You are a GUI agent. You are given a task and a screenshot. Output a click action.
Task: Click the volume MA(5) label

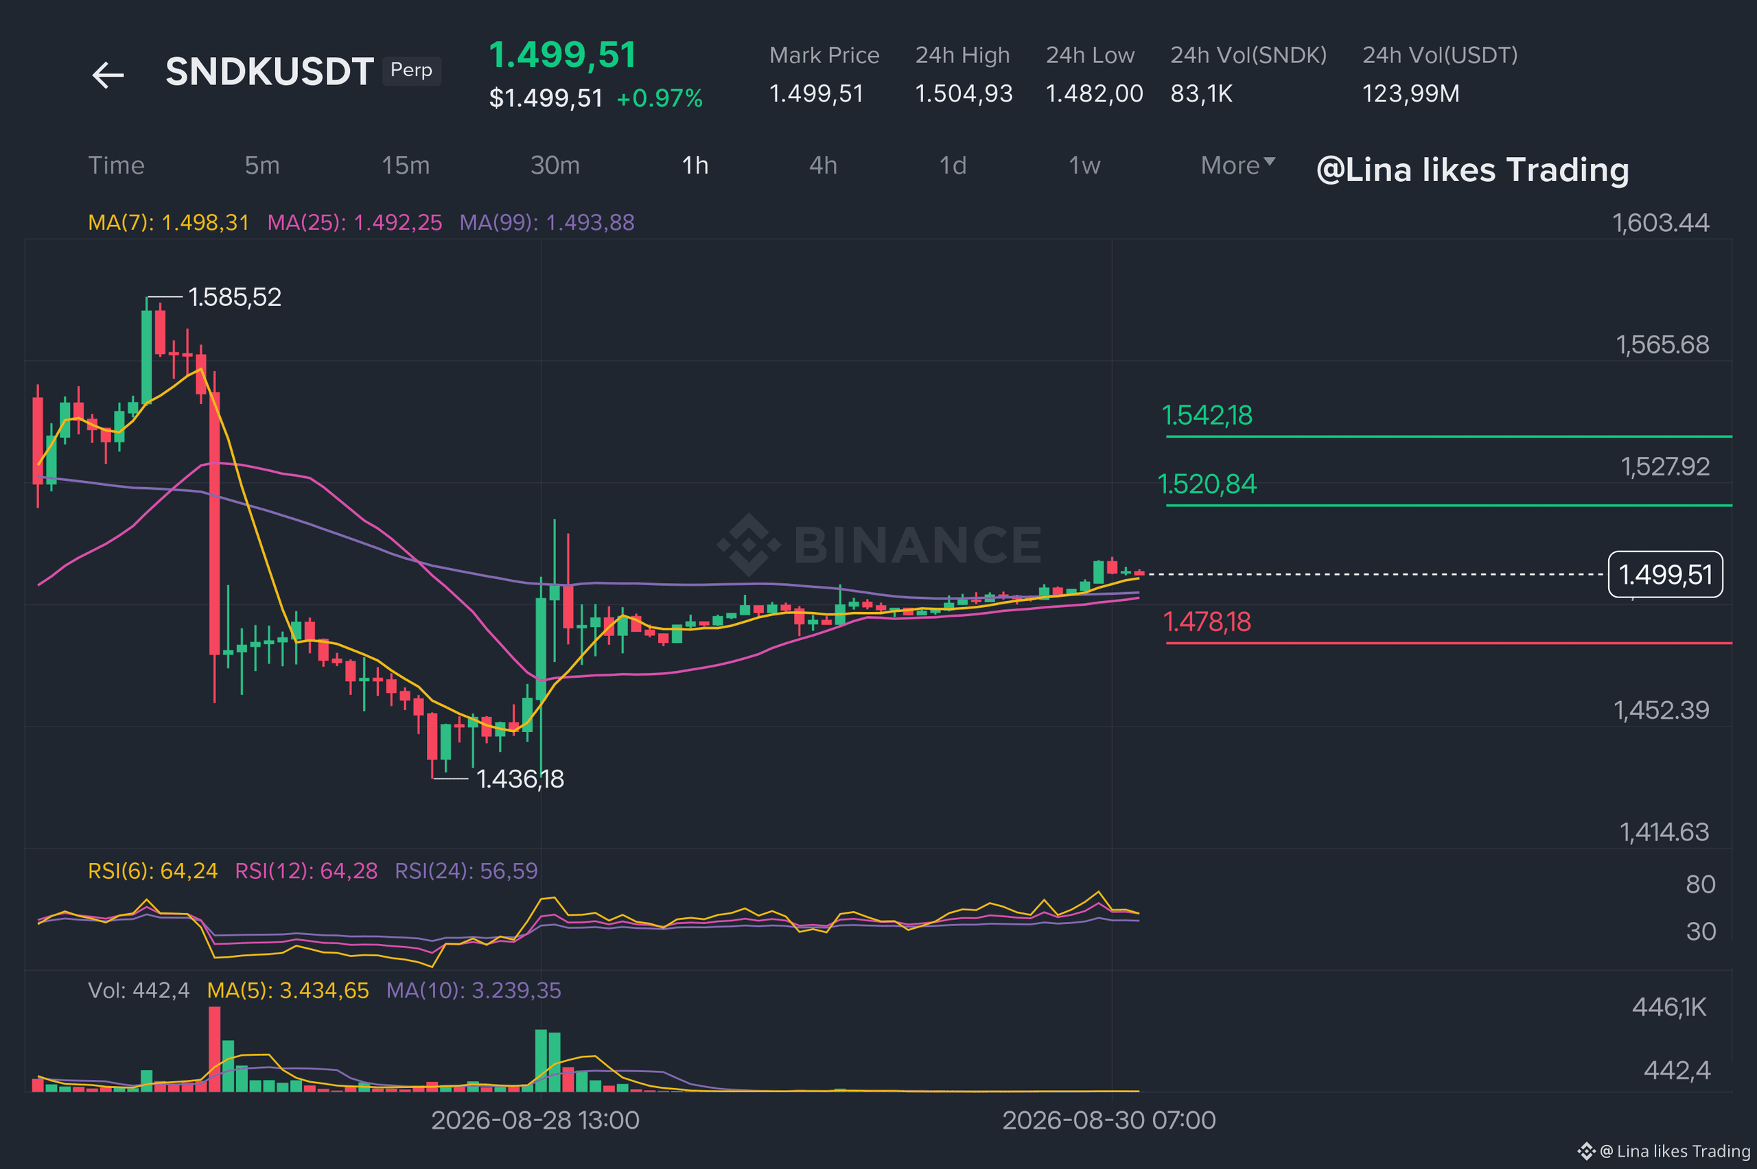click(288, 990)
